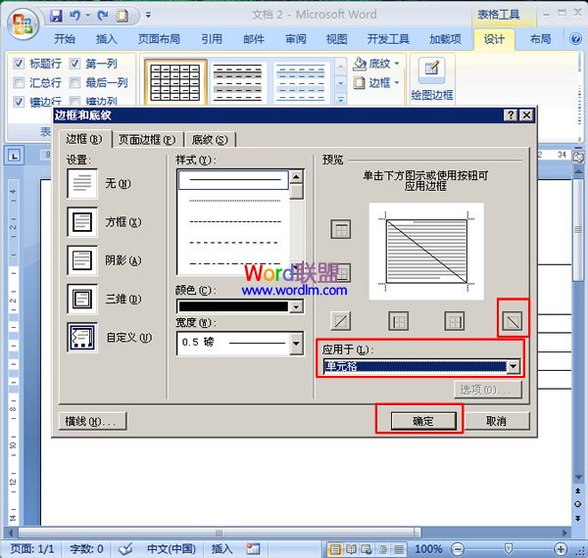Switch to draft view in status bar
Viewport: 588px width, 558px height.
[399, 549]
